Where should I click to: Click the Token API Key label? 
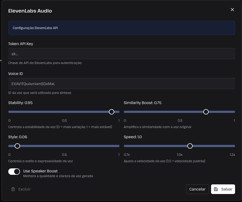click(x=21, y=44)
